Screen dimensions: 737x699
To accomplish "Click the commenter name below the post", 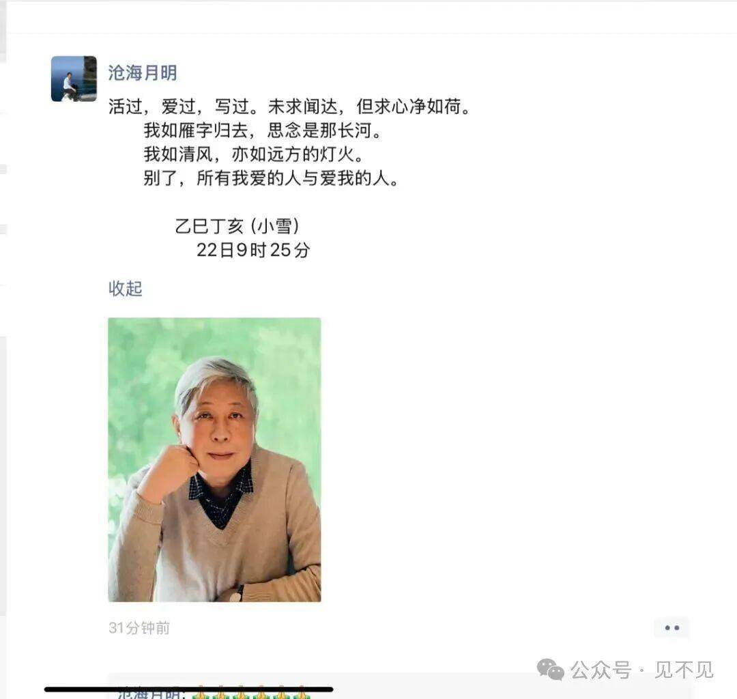I will click(151, 694).
